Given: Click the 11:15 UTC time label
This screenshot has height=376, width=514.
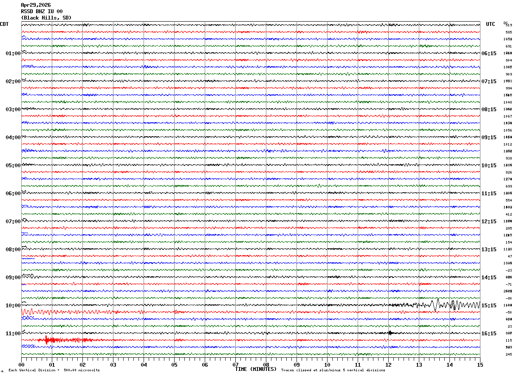Looking at the screenshot, I should (x=489, y=194).
